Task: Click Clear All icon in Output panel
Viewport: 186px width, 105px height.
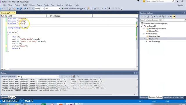Action: 74,76
